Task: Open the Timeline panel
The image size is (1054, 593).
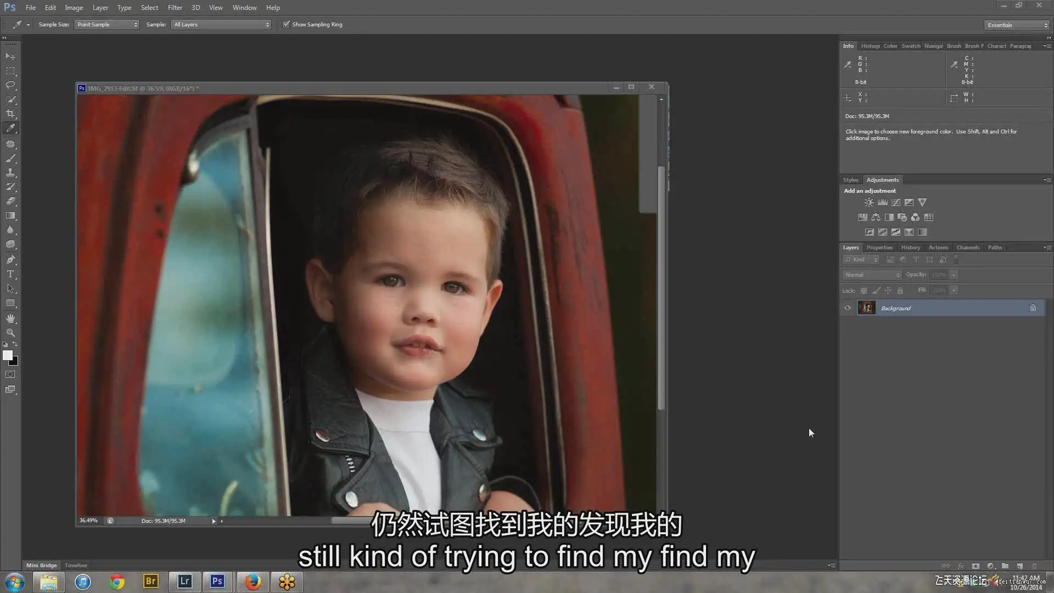Action: [x=76, y=565]
